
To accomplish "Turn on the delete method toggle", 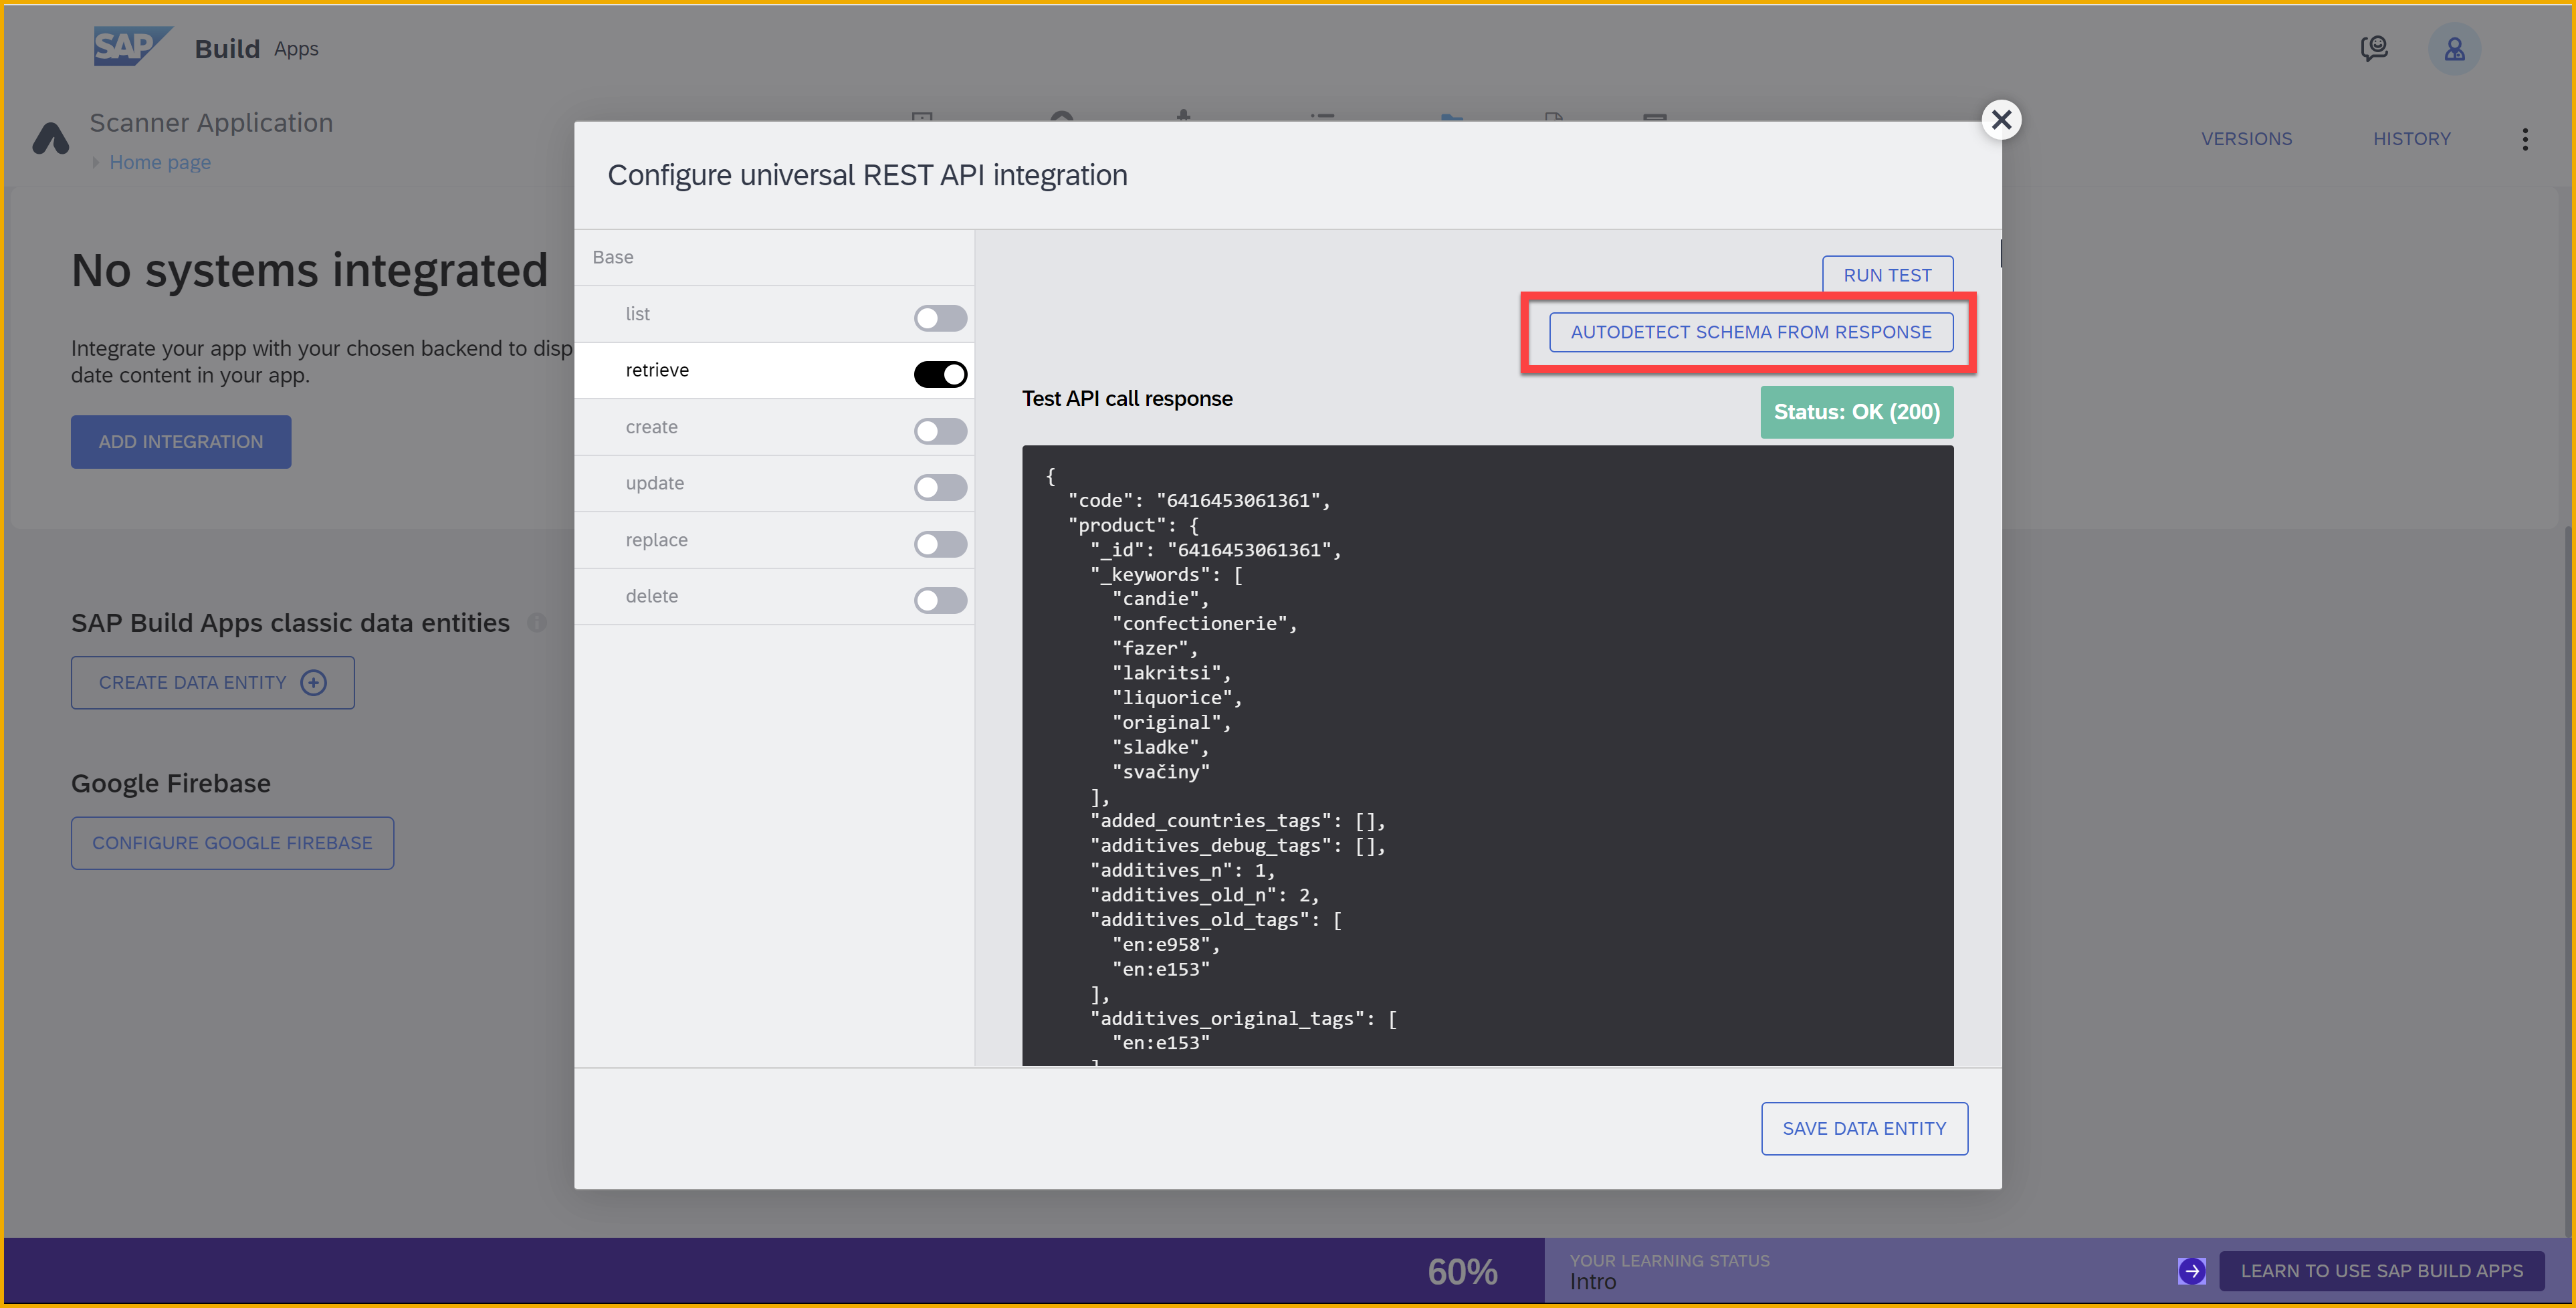I will point(940,600).
